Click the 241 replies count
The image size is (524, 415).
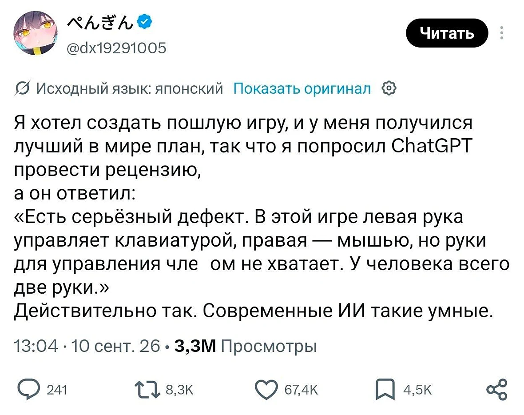pos(57,390)
